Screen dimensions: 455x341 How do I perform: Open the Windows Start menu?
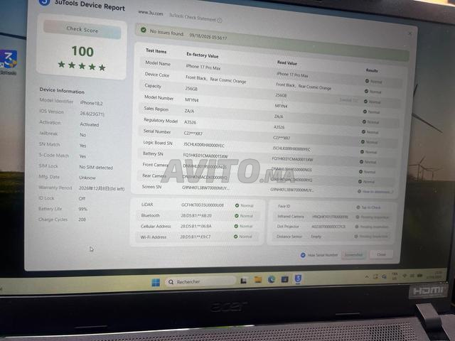[x=156, y=283]
